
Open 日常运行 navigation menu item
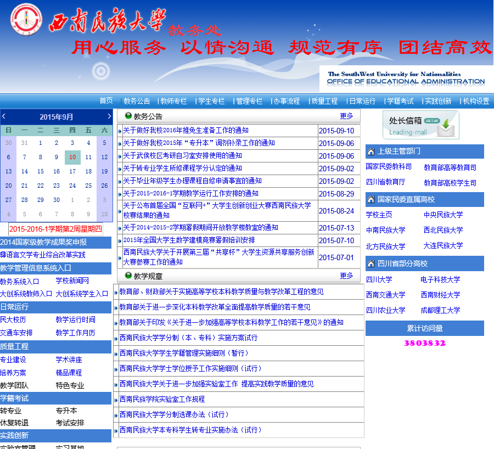[x=362, y=101]
